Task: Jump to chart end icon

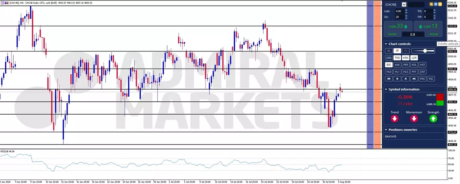Action: 414,78
